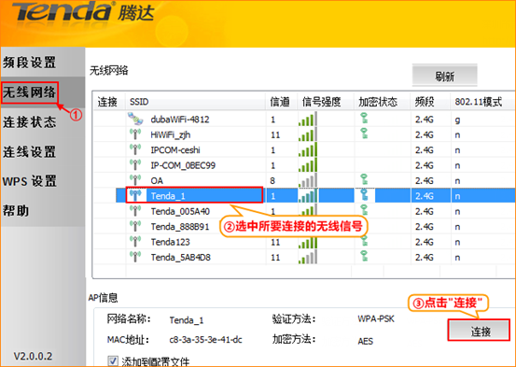Viewport: 516px width, 367px height.
Task: Click the antenna icon of HiWiFi_zjh
Action: click(x=135, y=134)
